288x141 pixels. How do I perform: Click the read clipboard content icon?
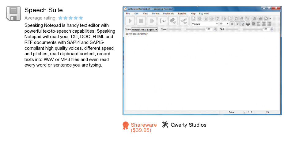173,21
